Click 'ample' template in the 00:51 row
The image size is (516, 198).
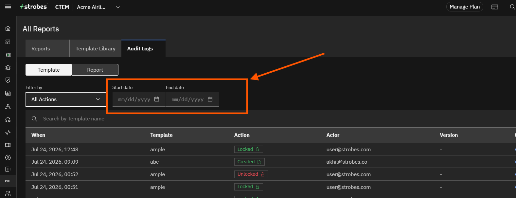point(157,187)
